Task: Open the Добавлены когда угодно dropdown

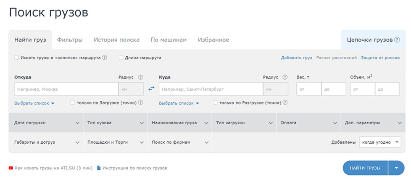Action: click(380, 142)
